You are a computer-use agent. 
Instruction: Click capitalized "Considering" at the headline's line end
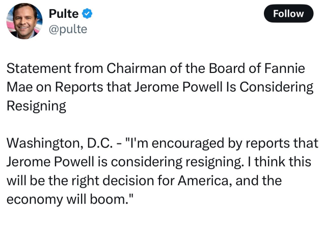point(277,87)
